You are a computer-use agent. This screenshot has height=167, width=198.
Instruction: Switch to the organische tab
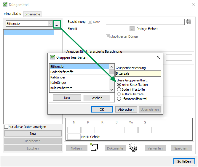point(32,14)
